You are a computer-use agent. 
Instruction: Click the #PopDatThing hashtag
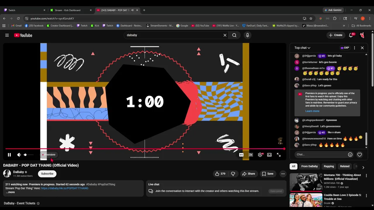tap(106, 184)
